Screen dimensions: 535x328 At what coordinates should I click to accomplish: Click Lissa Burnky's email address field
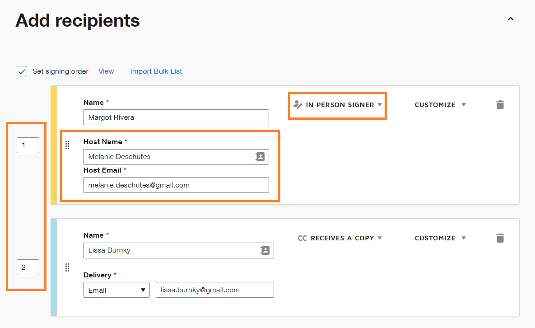coord(214,290)
